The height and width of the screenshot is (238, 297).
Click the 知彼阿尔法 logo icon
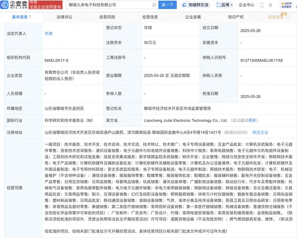pos(184,5)
